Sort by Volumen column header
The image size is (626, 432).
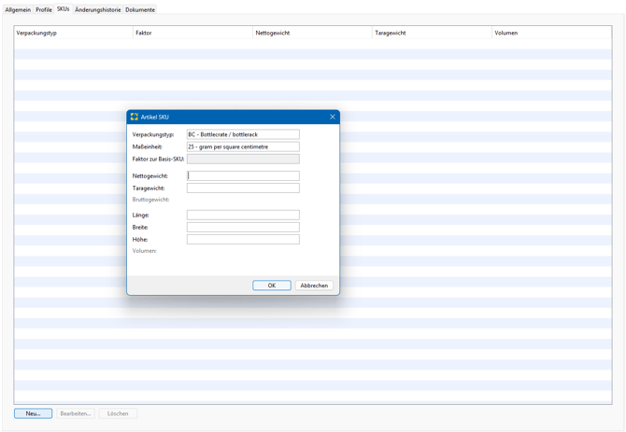tap(552, 33)
